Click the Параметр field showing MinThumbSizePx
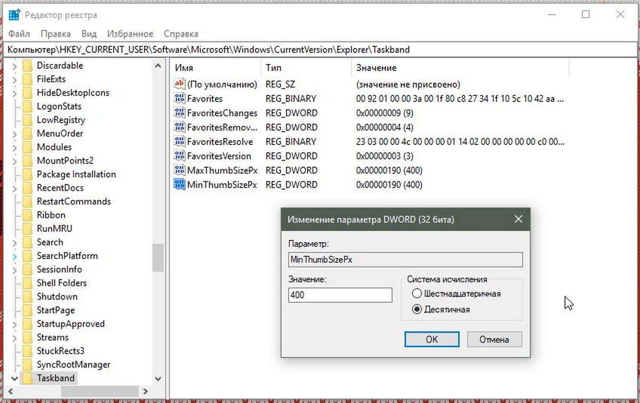This screenshot has height=403, width=640. tap(405, 260)
